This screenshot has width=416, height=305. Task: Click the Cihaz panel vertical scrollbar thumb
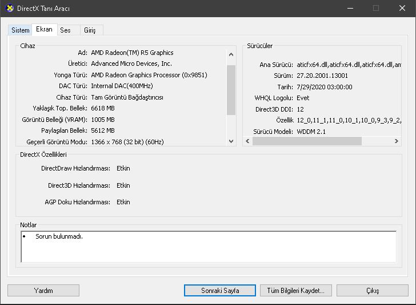point(231,90)
